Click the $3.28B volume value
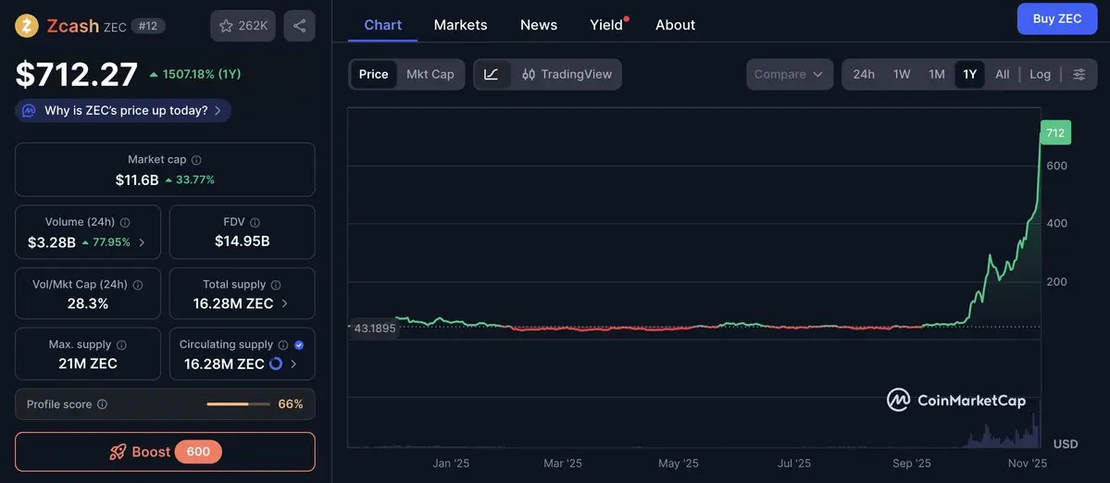Viewport: 1110px width, 483px height. pyautogui.click(x=52, y=242)
